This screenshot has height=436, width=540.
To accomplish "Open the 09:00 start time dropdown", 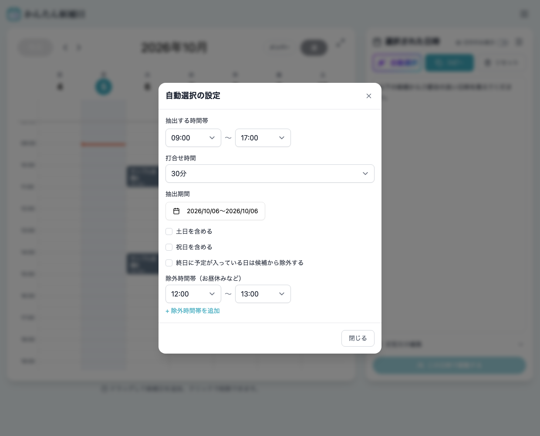I will (x=193, y=138).
